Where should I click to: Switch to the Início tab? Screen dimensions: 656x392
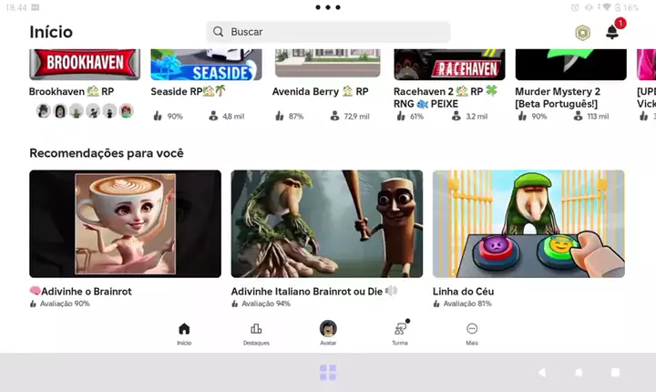click(x=184, y=333)
